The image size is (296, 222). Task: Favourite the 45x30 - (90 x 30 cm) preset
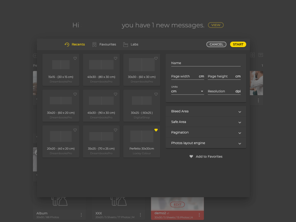tap(116, 94)
